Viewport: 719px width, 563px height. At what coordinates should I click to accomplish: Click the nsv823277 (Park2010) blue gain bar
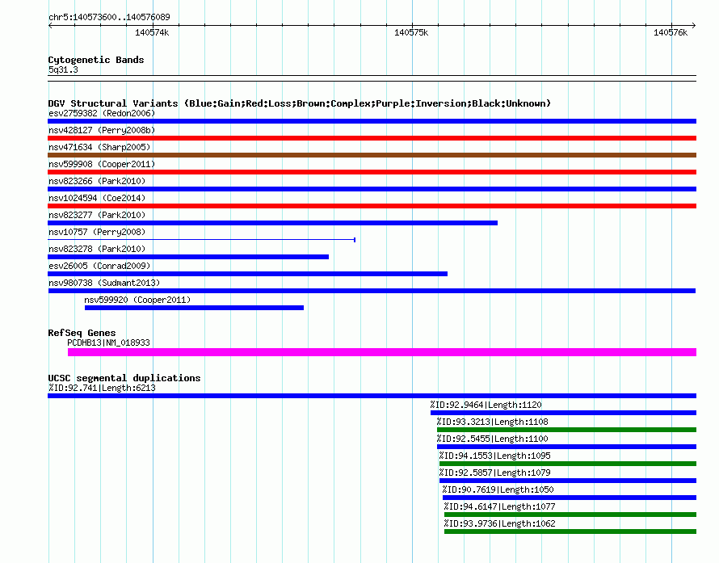pyautogui.click(x=272, y=223)
